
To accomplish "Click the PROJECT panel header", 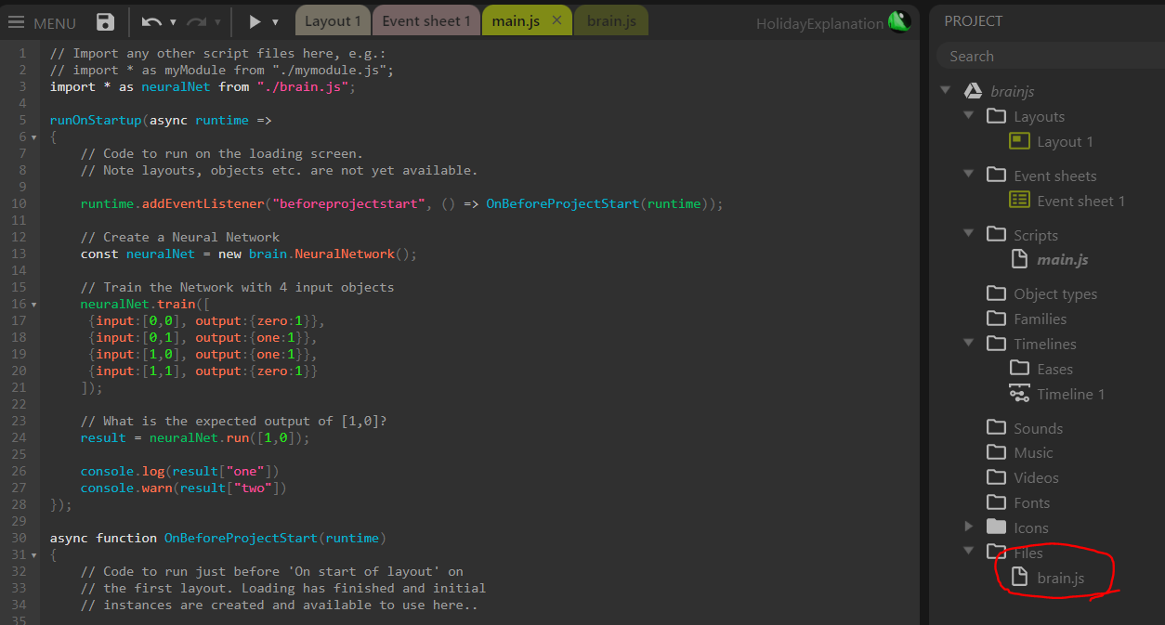I will pos(974,20).
